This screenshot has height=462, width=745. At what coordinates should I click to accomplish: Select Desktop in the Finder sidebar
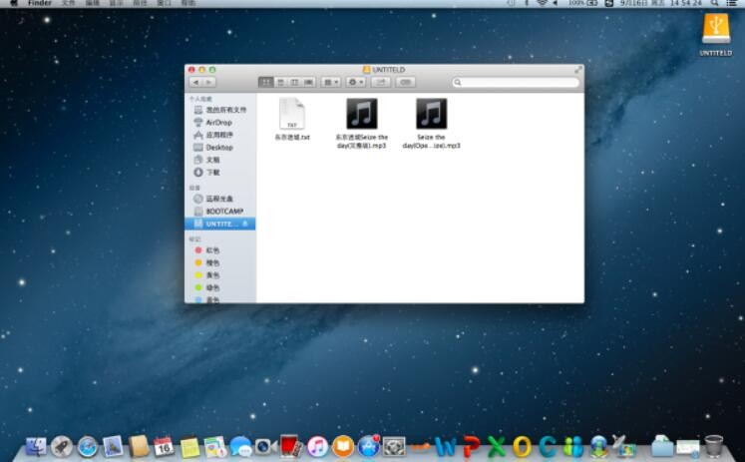(218, 147)
